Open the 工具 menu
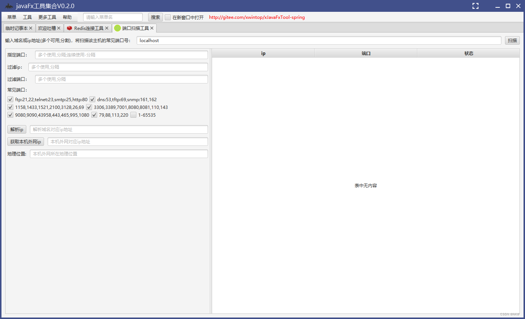This screenshot has height=319, width=525. click(x=27, y=17)
